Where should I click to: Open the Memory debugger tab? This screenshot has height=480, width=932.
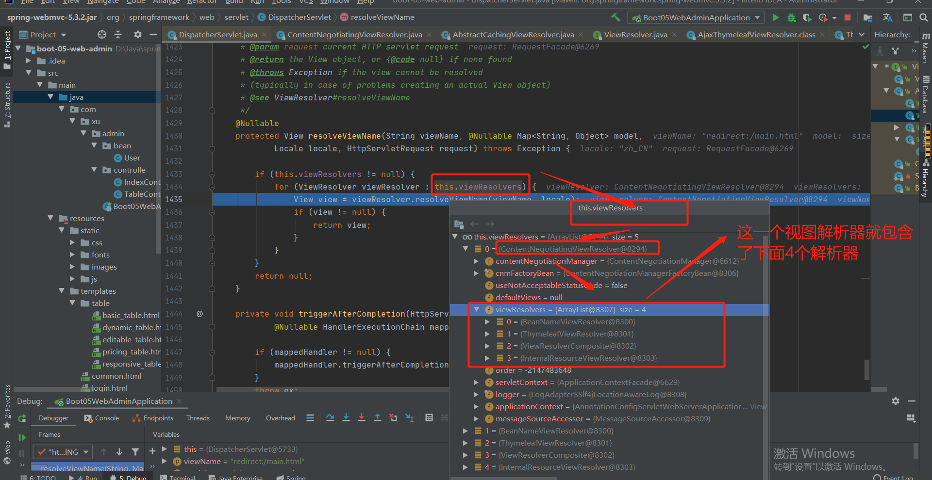[238, 418]
